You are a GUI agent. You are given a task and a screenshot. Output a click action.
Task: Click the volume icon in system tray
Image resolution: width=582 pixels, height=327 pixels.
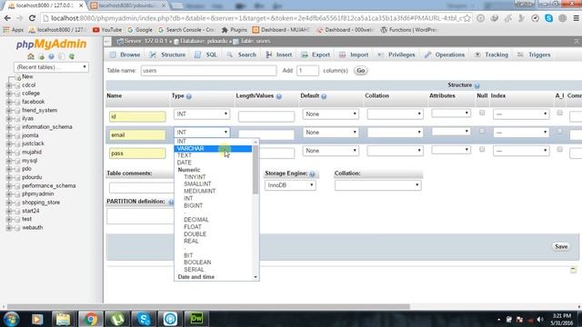[x=540, y=319]
